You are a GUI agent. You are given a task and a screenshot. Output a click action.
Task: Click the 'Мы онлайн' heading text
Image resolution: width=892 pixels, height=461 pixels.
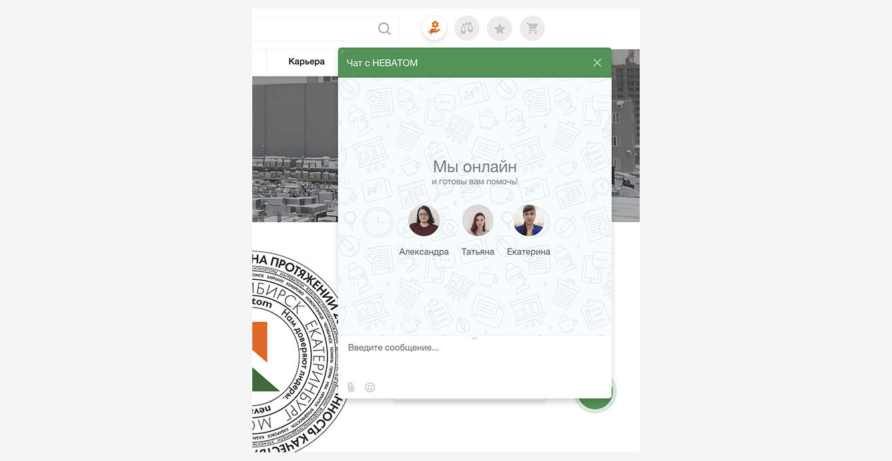[475, 167]
